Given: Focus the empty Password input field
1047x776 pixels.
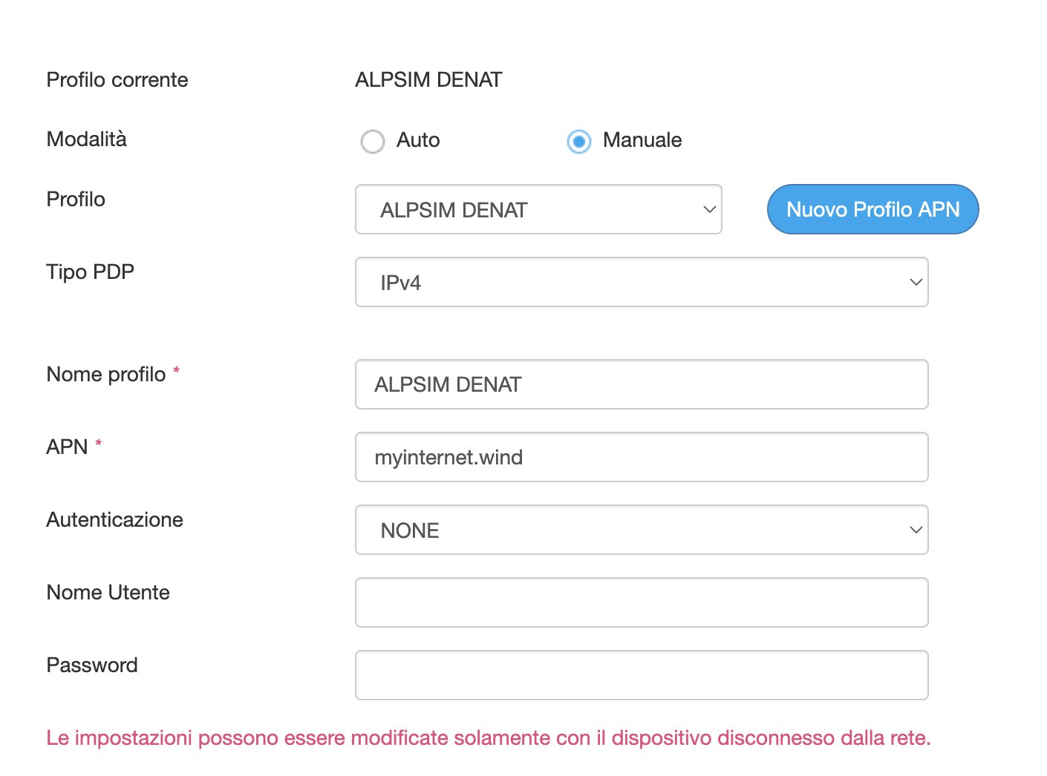Looking at the screenshot, I should click(x=642, y=676).
